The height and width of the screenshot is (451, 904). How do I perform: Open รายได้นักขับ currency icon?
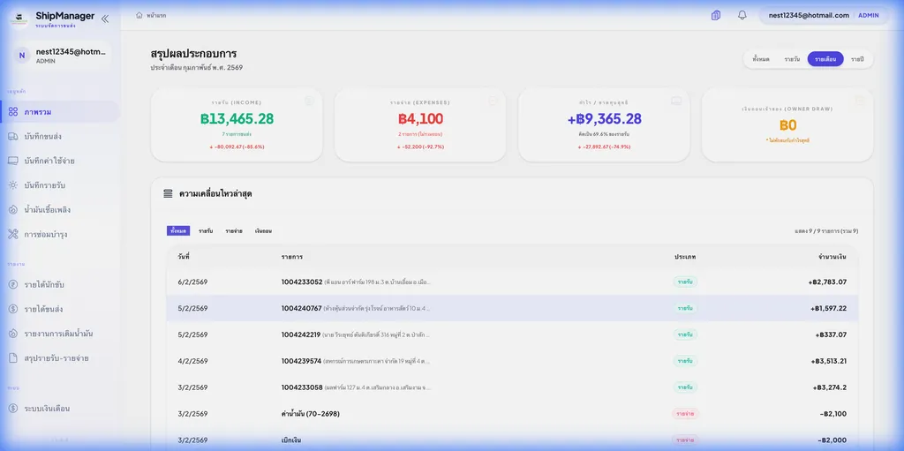(13, 284)
